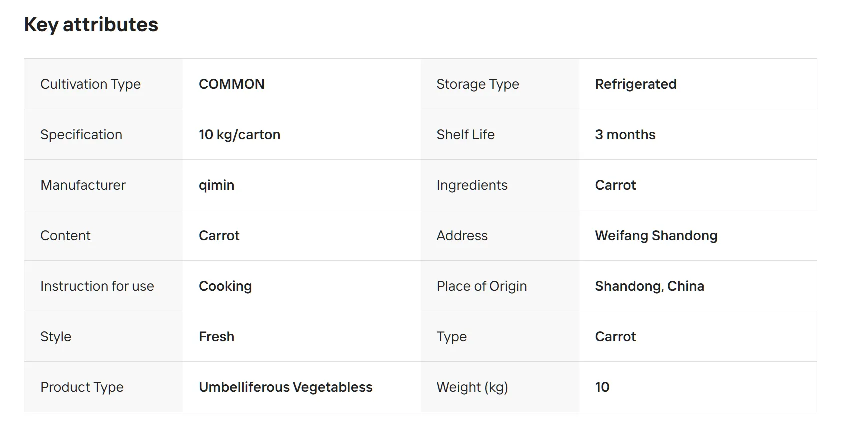Click the "Specification" label cell
Viewport: 846px width, 430px height.
coord(81,135)
